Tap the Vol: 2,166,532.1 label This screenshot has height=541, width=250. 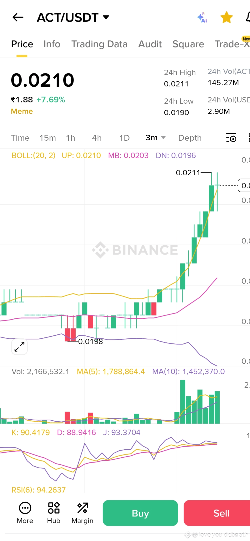pos(40,372)
